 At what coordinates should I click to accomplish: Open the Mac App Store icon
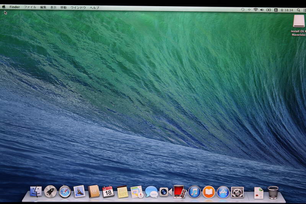point(223,192)
